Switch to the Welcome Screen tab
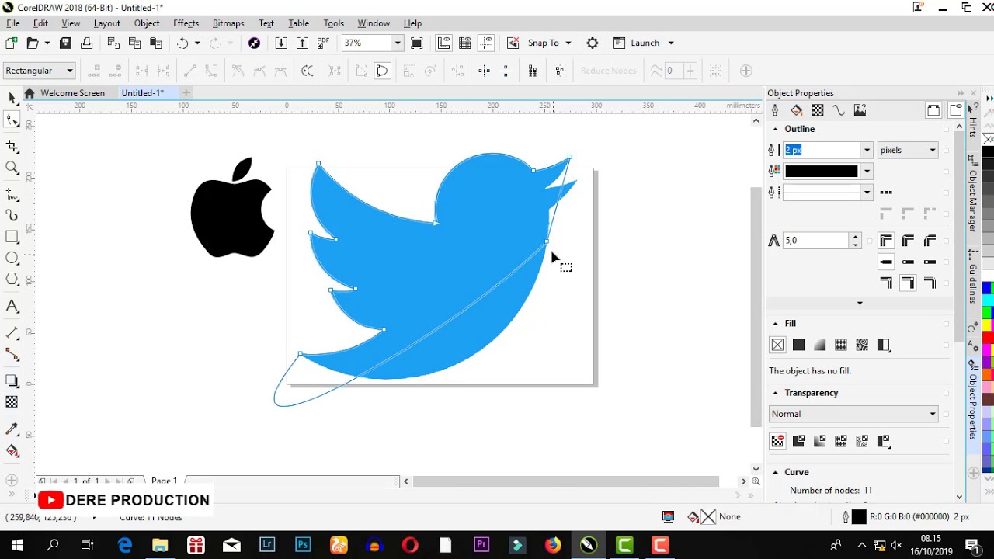 pos(72,93)
